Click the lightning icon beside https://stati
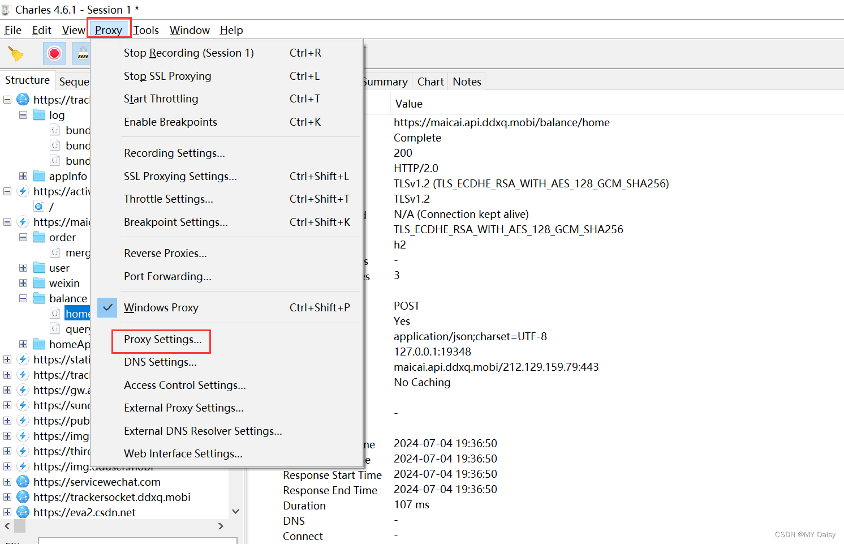 pyautogui.click(x=23, y=359)
